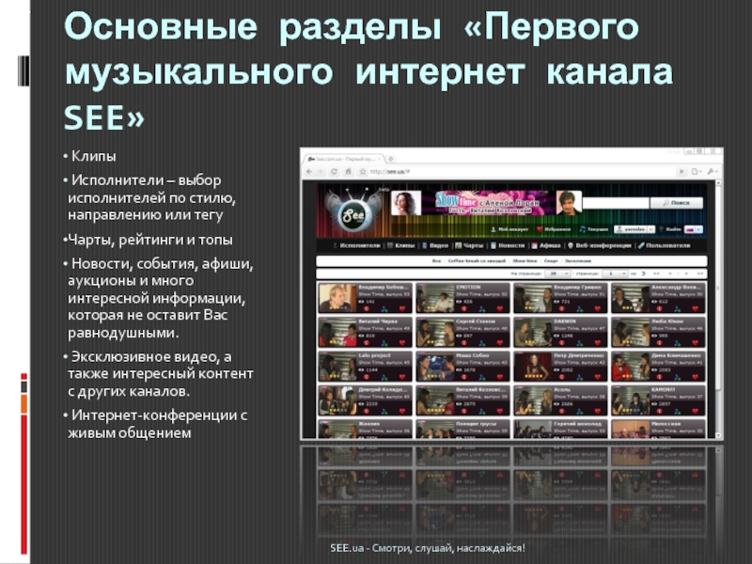Open Видео in site navigation
This screenshot has height=564, width=752.
click(435, 245)
